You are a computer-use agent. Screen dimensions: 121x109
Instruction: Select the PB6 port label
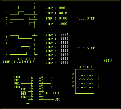click(24, 95)
